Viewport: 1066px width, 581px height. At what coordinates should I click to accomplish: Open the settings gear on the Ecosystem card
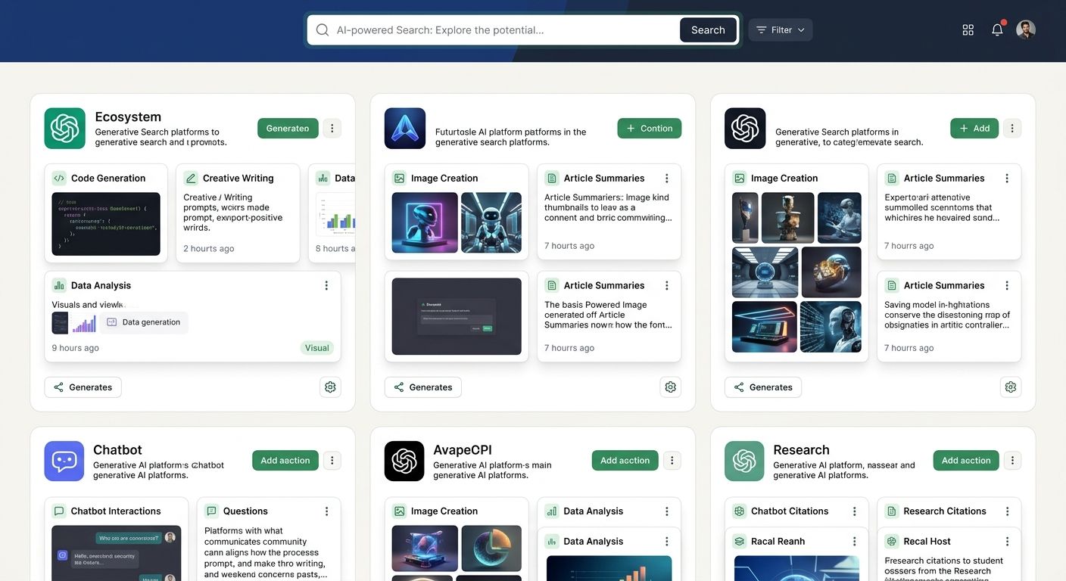[330, 387]
